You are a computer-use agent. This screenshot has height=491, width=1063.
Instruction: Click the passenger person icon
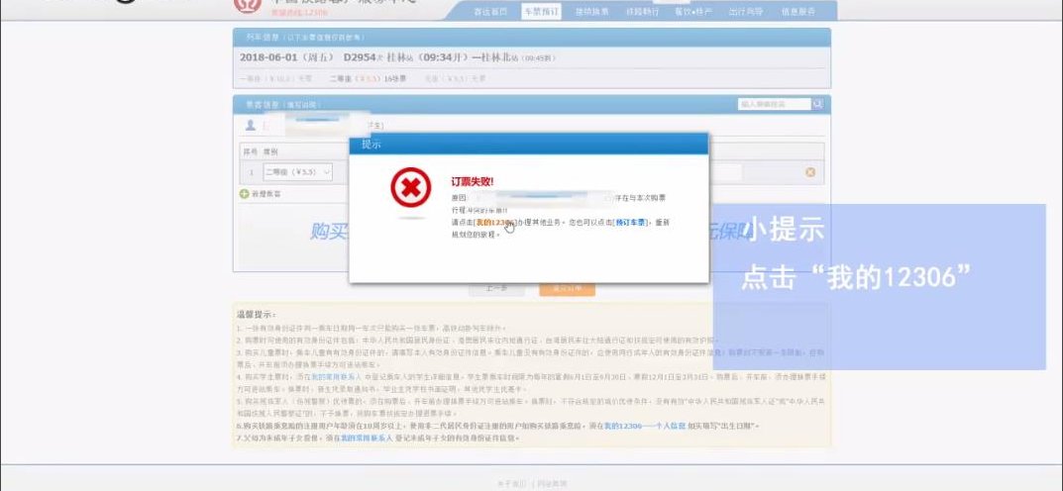[251, 126]
